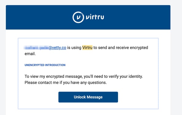Click blue header banner right of wordmark
The image size is (182, 115).
137,17
